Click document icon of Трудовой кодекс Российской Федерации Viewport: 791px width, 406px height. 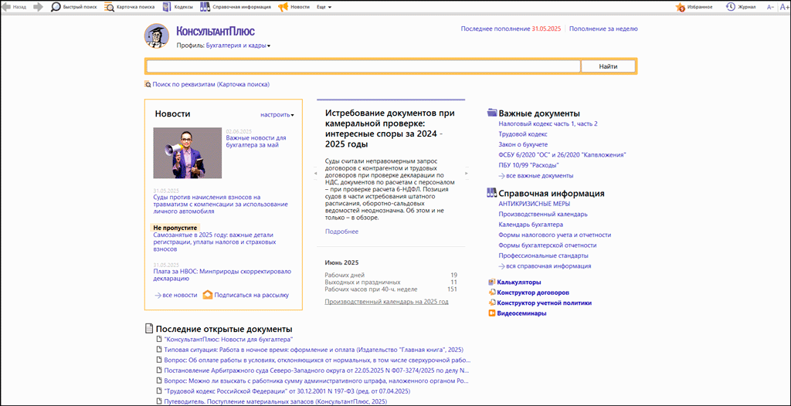tap(159, 391)
